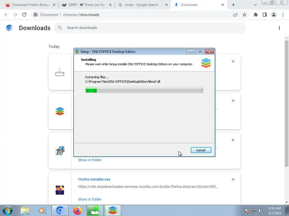Click the ONLYOFFICE logo in setup dialog

pos(206,63)
